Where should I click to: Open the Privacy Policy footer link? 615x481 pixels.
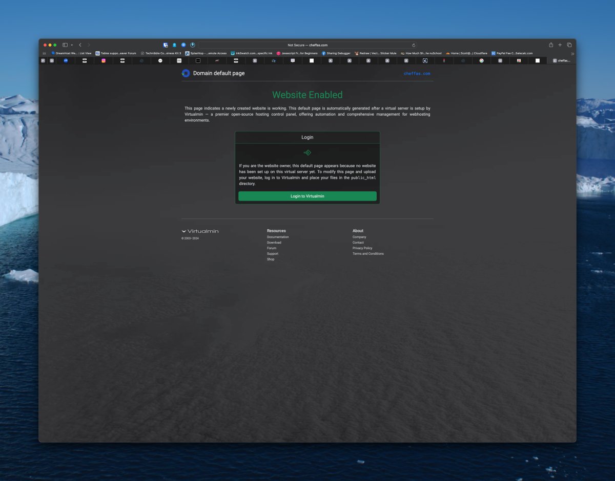pyautogui.click(x=362, y=248)
